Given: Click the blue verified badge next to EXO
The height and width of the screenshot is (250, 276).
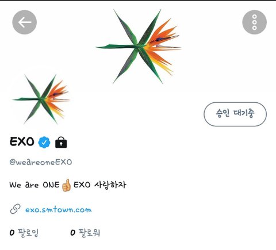Looking at the screenshot, I should 44,143.
